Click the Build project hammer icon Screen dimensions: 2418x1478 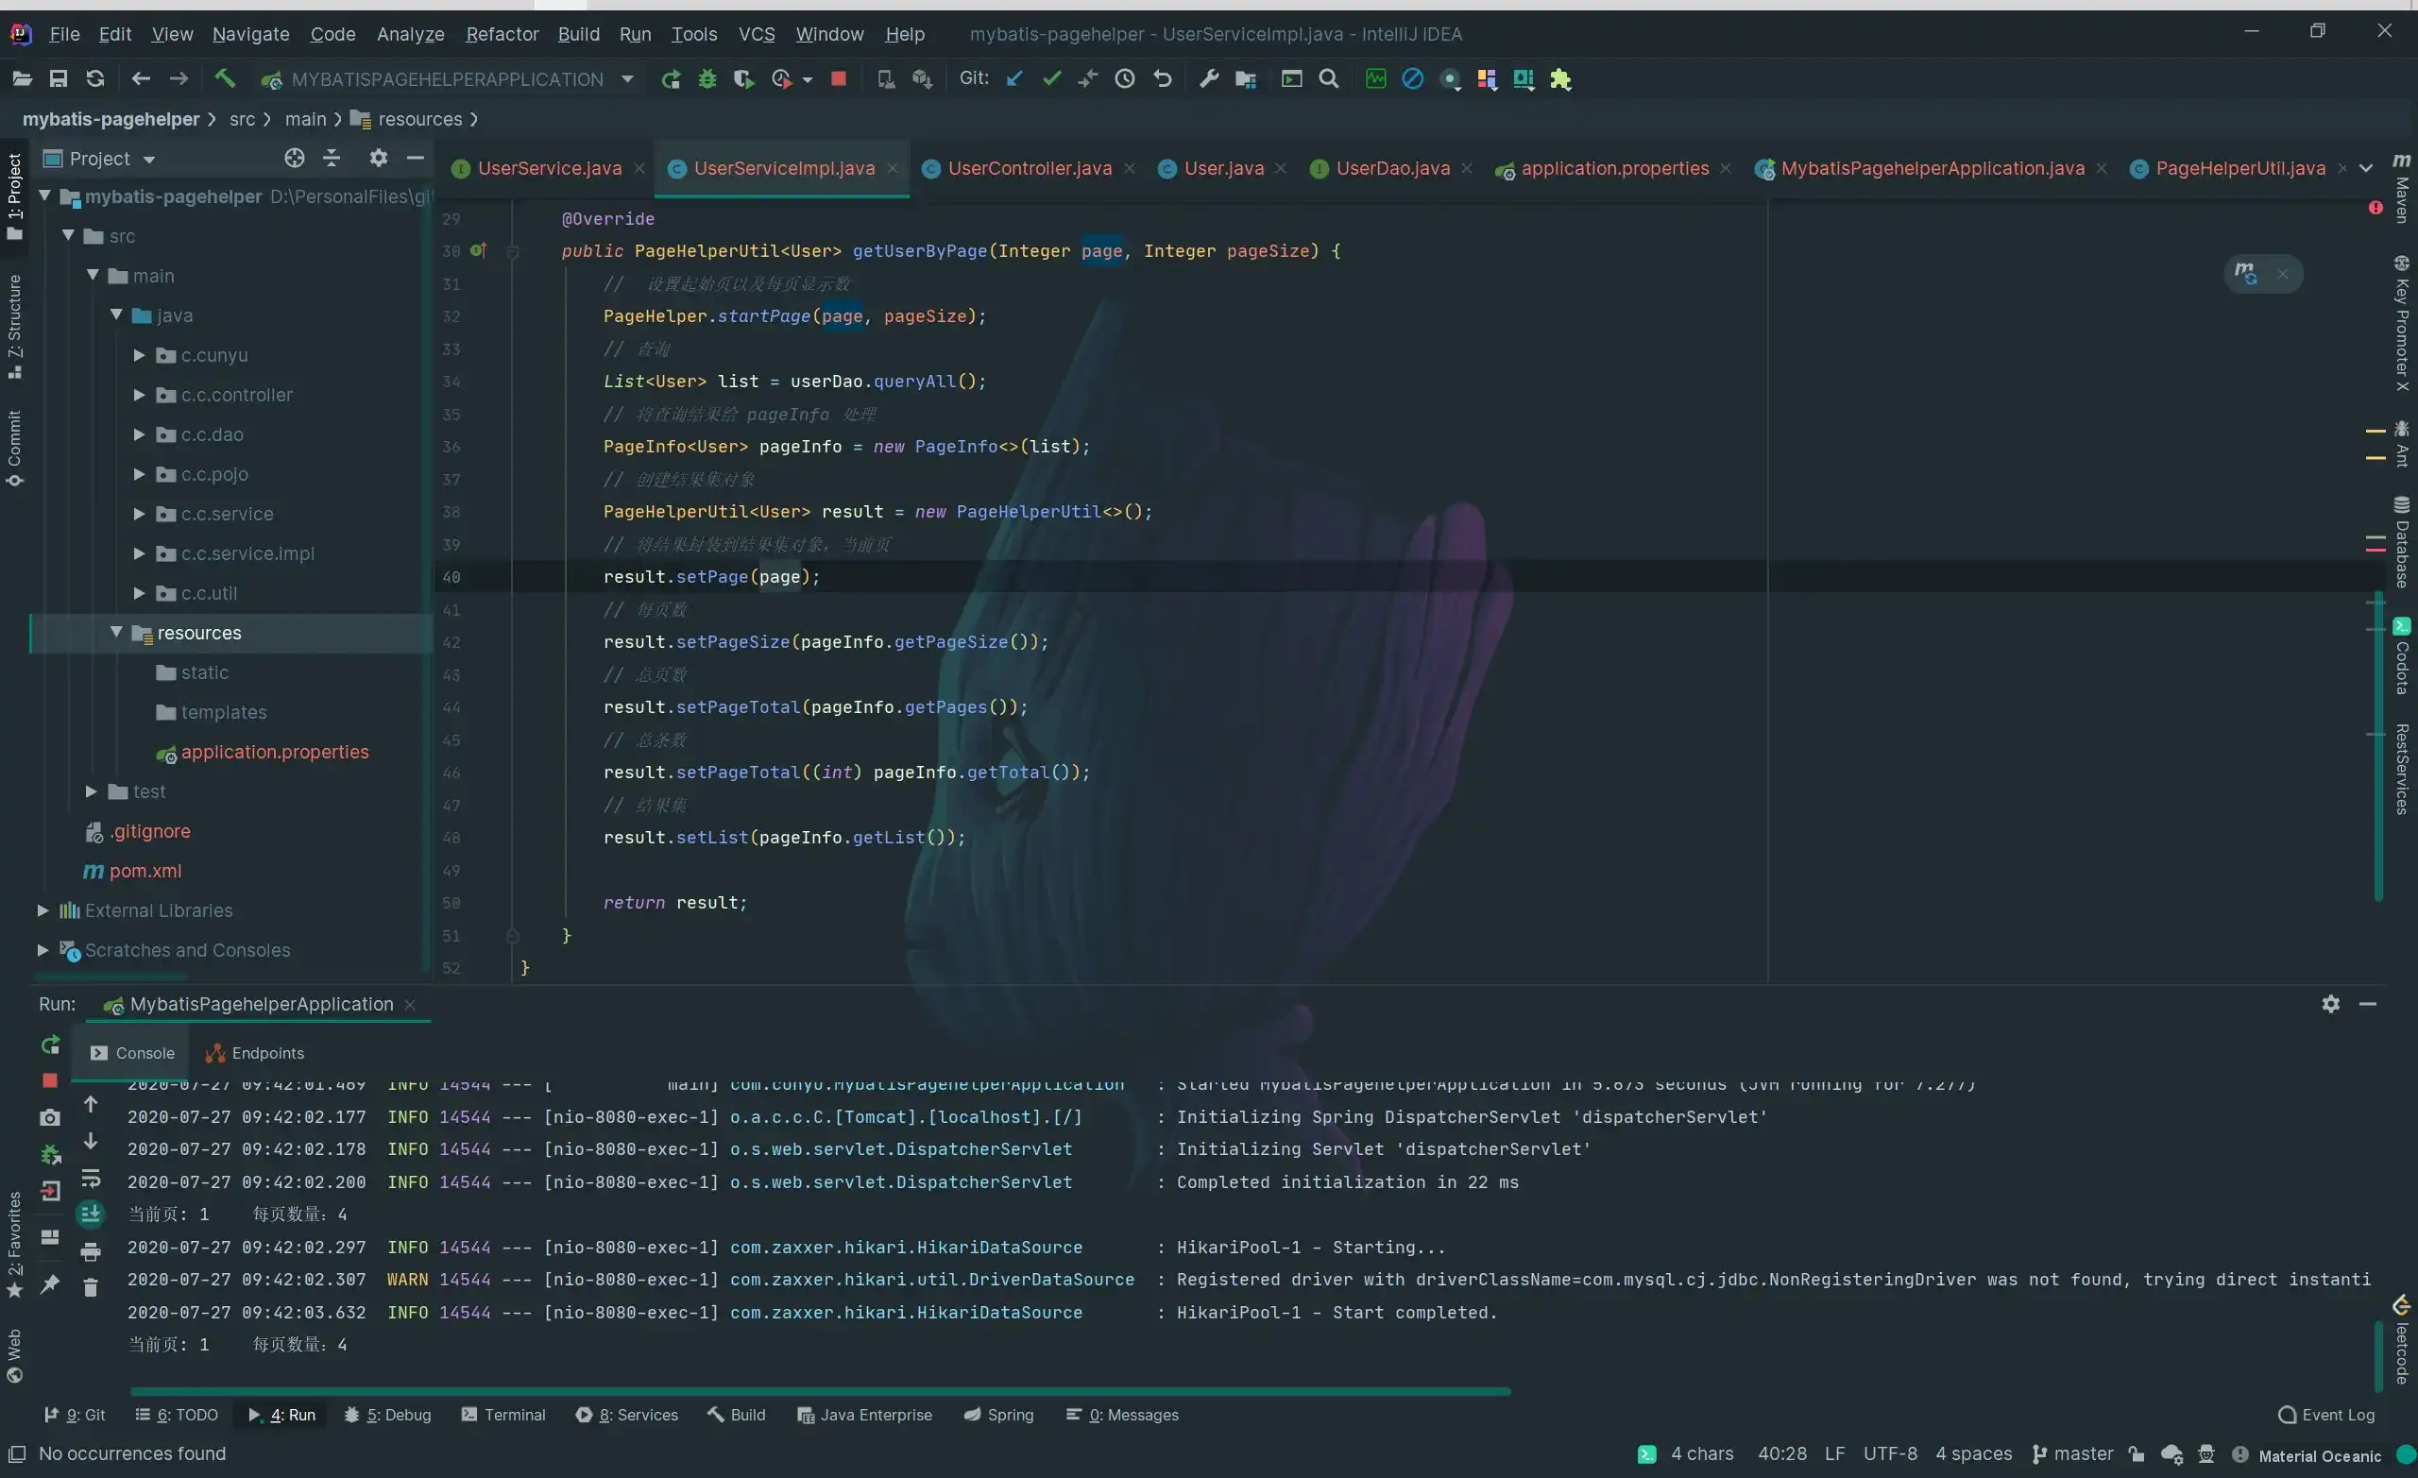[x=225, y=78]
